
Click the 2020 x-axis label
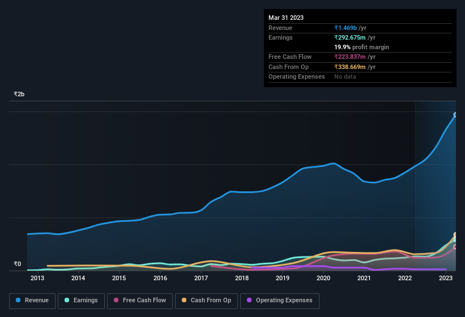pos(323,278)
